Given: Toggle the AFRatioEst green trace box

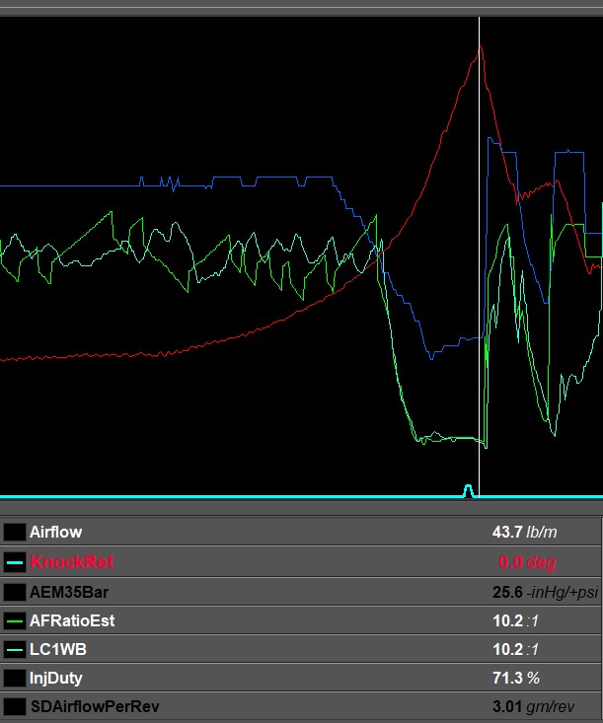Looking at the screenshot, I should 14,620.
